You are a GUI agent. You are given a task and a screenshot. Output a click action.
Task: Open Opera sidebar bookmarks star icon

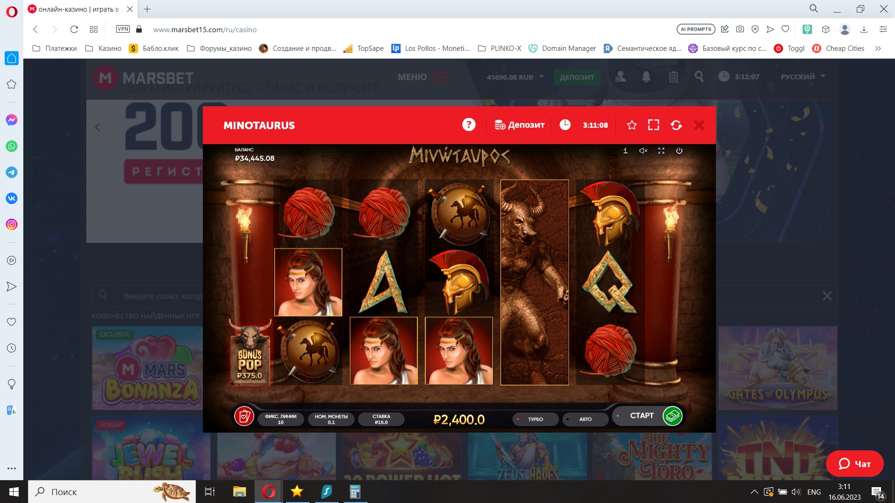[x=12, y=84]
